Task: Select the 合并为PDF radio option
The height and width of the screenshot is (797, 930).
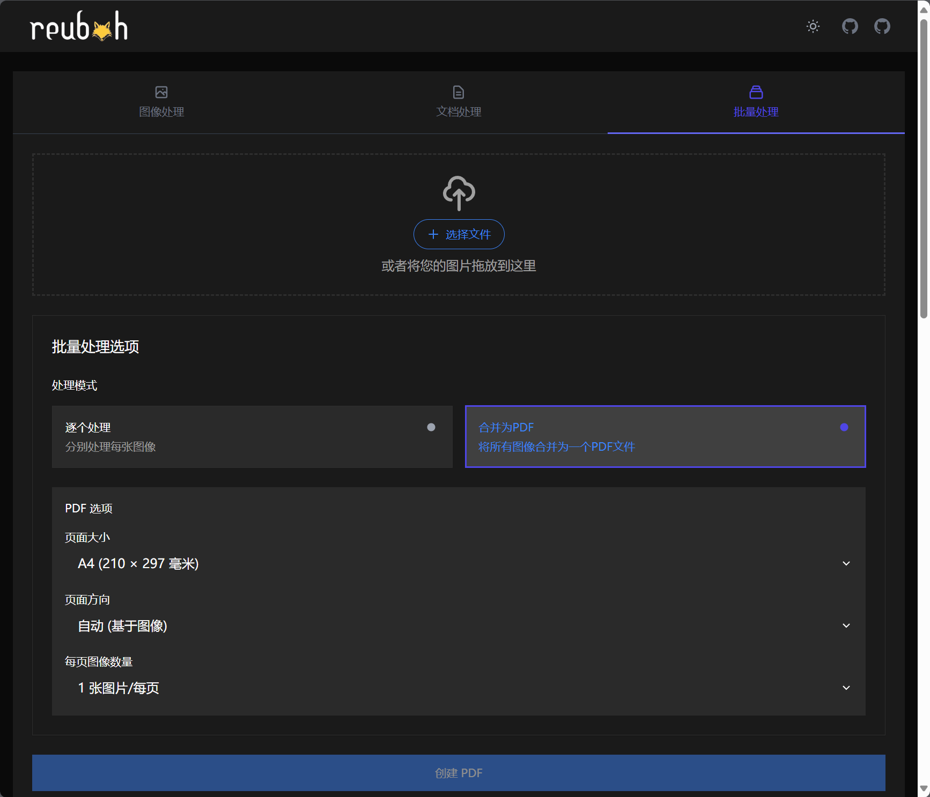Action: pyautogui.click(x=666, y=437)
